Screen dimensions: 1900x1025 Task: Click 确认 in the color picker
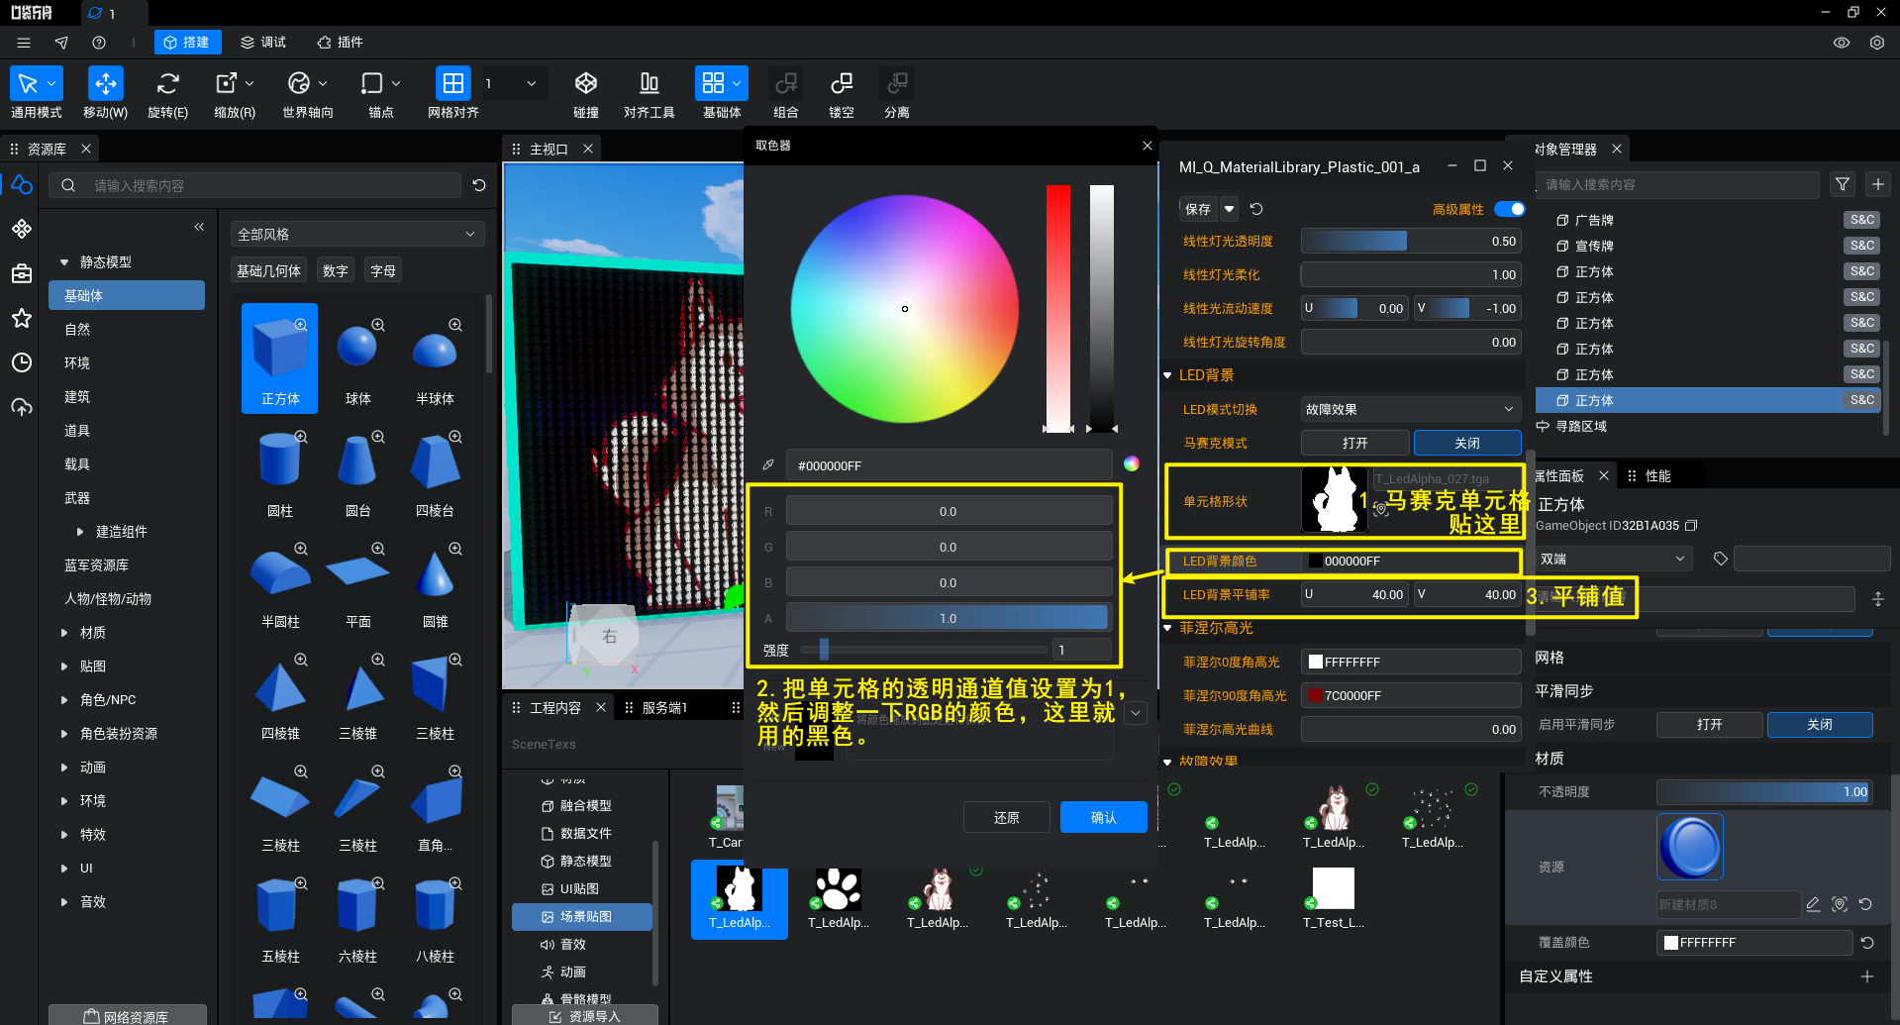pos(1104,817)
